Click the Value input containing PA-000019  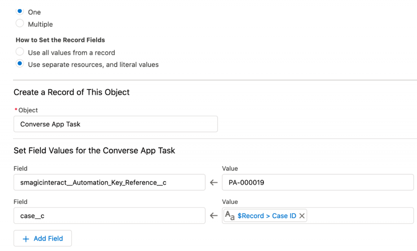[x=318, y=182]
